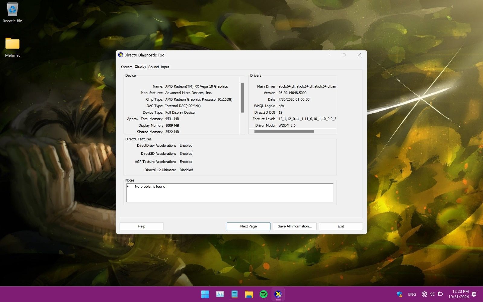This screenshot has width=483, height=302.
Task: Open the Task Manager taskbar icon
Action: (x=220, y=294)
